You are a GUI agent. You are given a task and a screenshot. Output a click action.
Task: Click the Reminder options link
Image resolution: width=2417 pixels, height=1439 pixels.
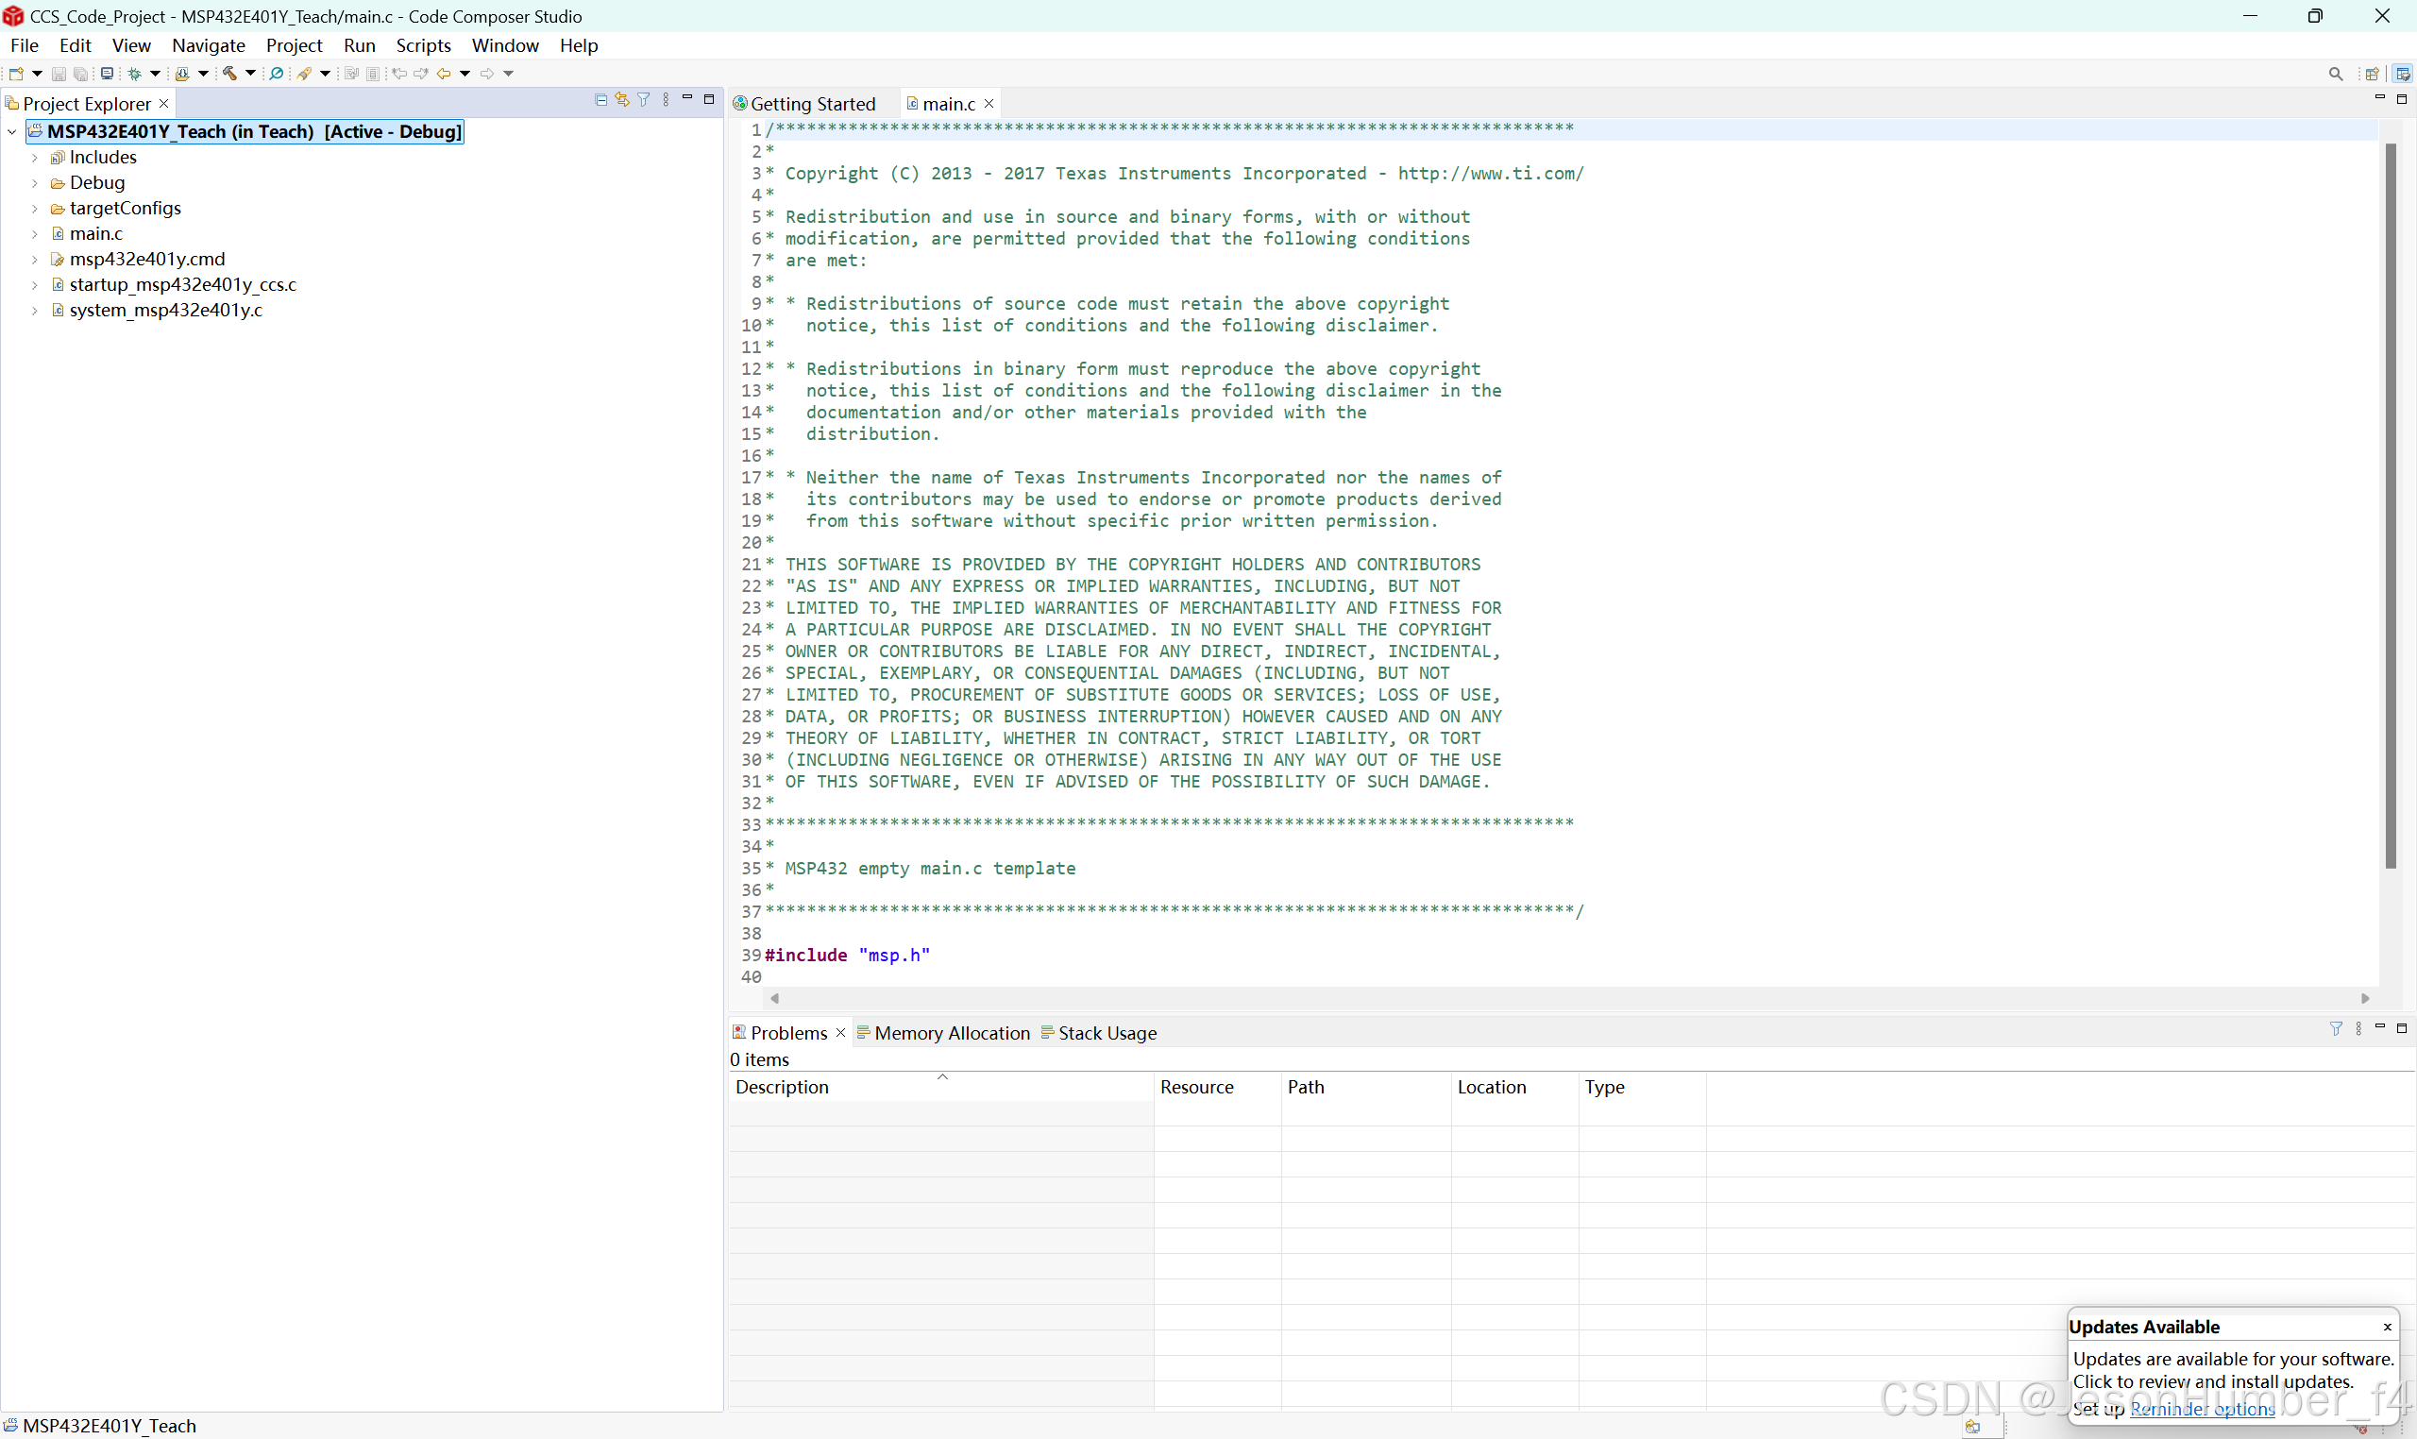(x=2205, y=1408)
